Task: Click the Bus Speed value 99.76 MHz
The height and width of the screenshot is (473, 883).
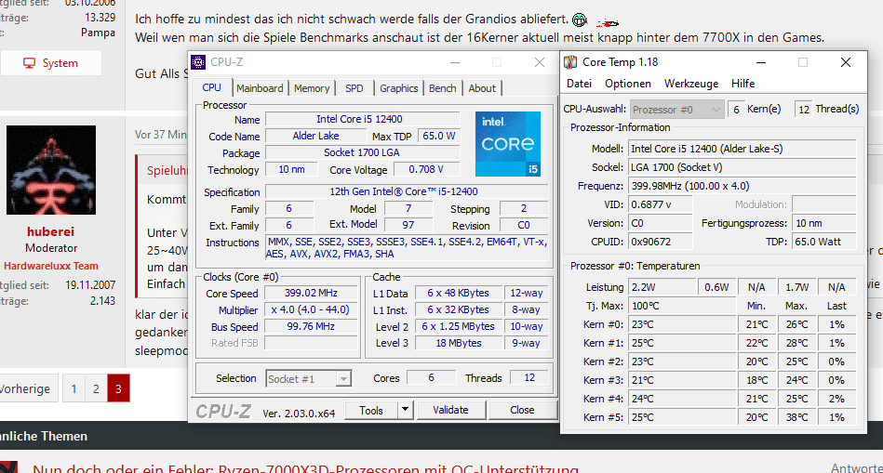Action: point(311,326)
